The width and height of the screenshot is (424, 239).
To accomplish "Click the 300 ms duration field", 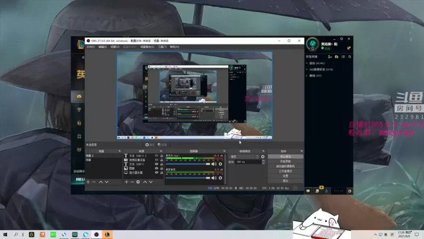I will click(249, 162).
